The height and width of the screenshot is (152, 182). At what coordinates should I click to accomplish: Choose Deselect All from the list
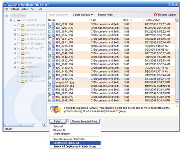pyautogui.click(x=75, y=130)
